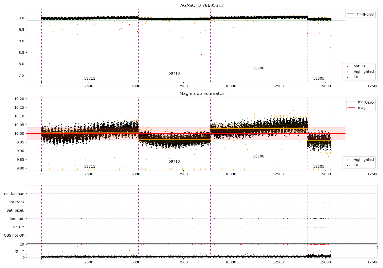Click the 'Sat. pixel.' axis label

[15, 211]
